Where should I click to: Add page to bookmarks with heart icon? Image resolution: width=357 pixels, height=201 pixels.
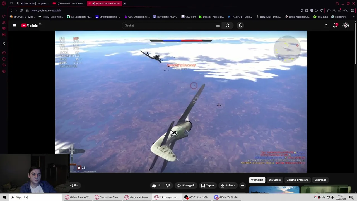pos(322,11)
